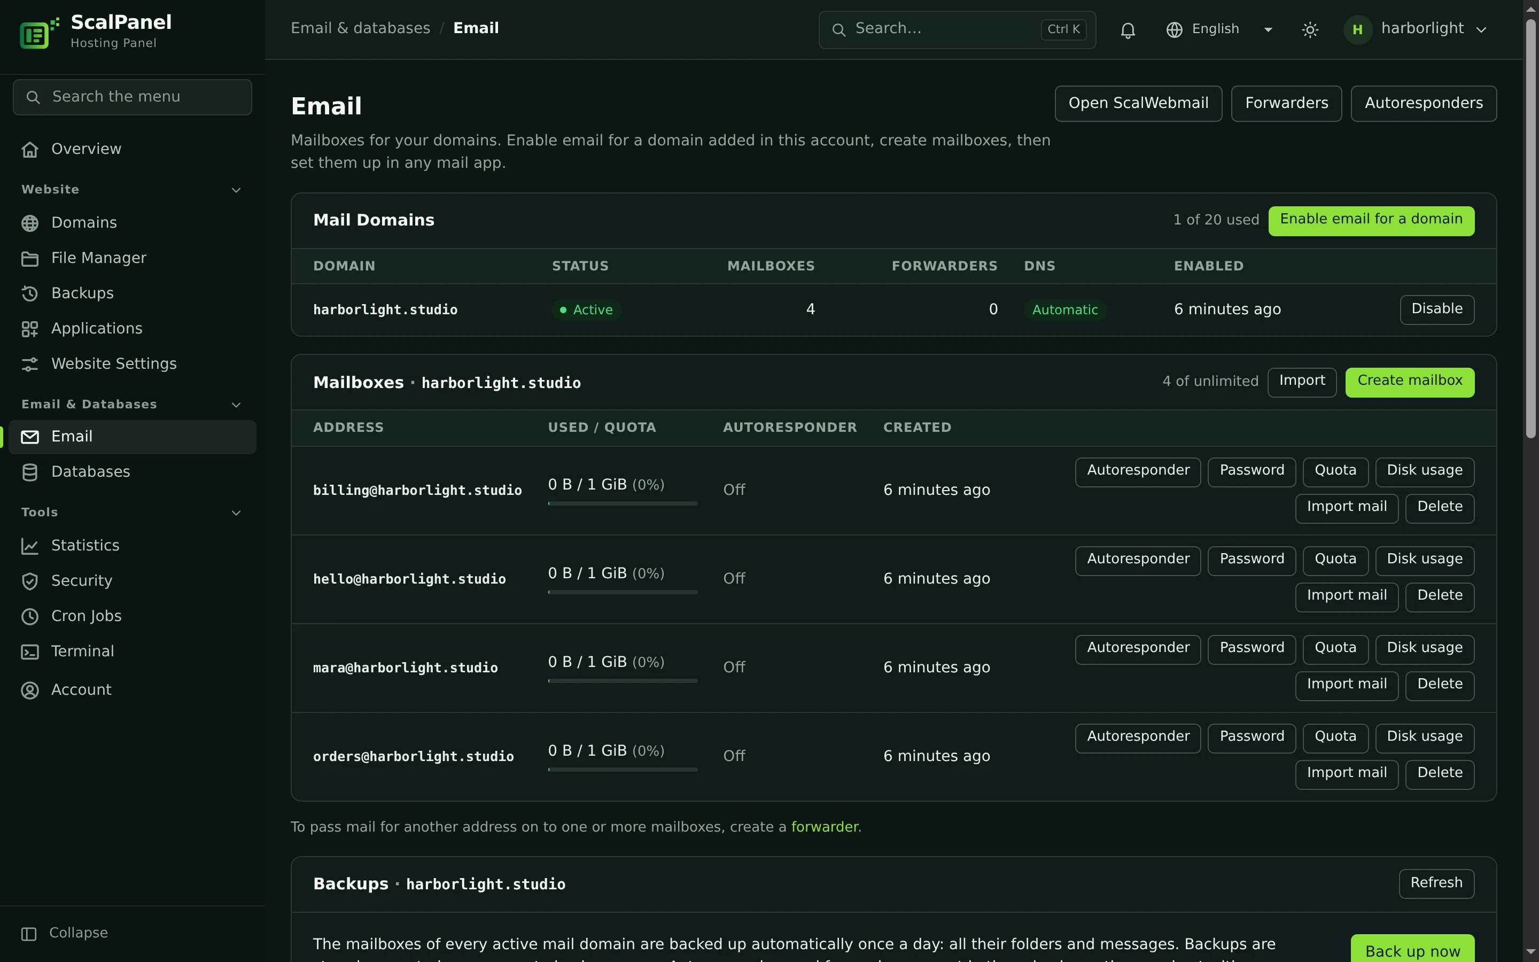The image size is (1539, 962).
Task: Click the harborlight avatar H icon
Action: (1357, 30)
